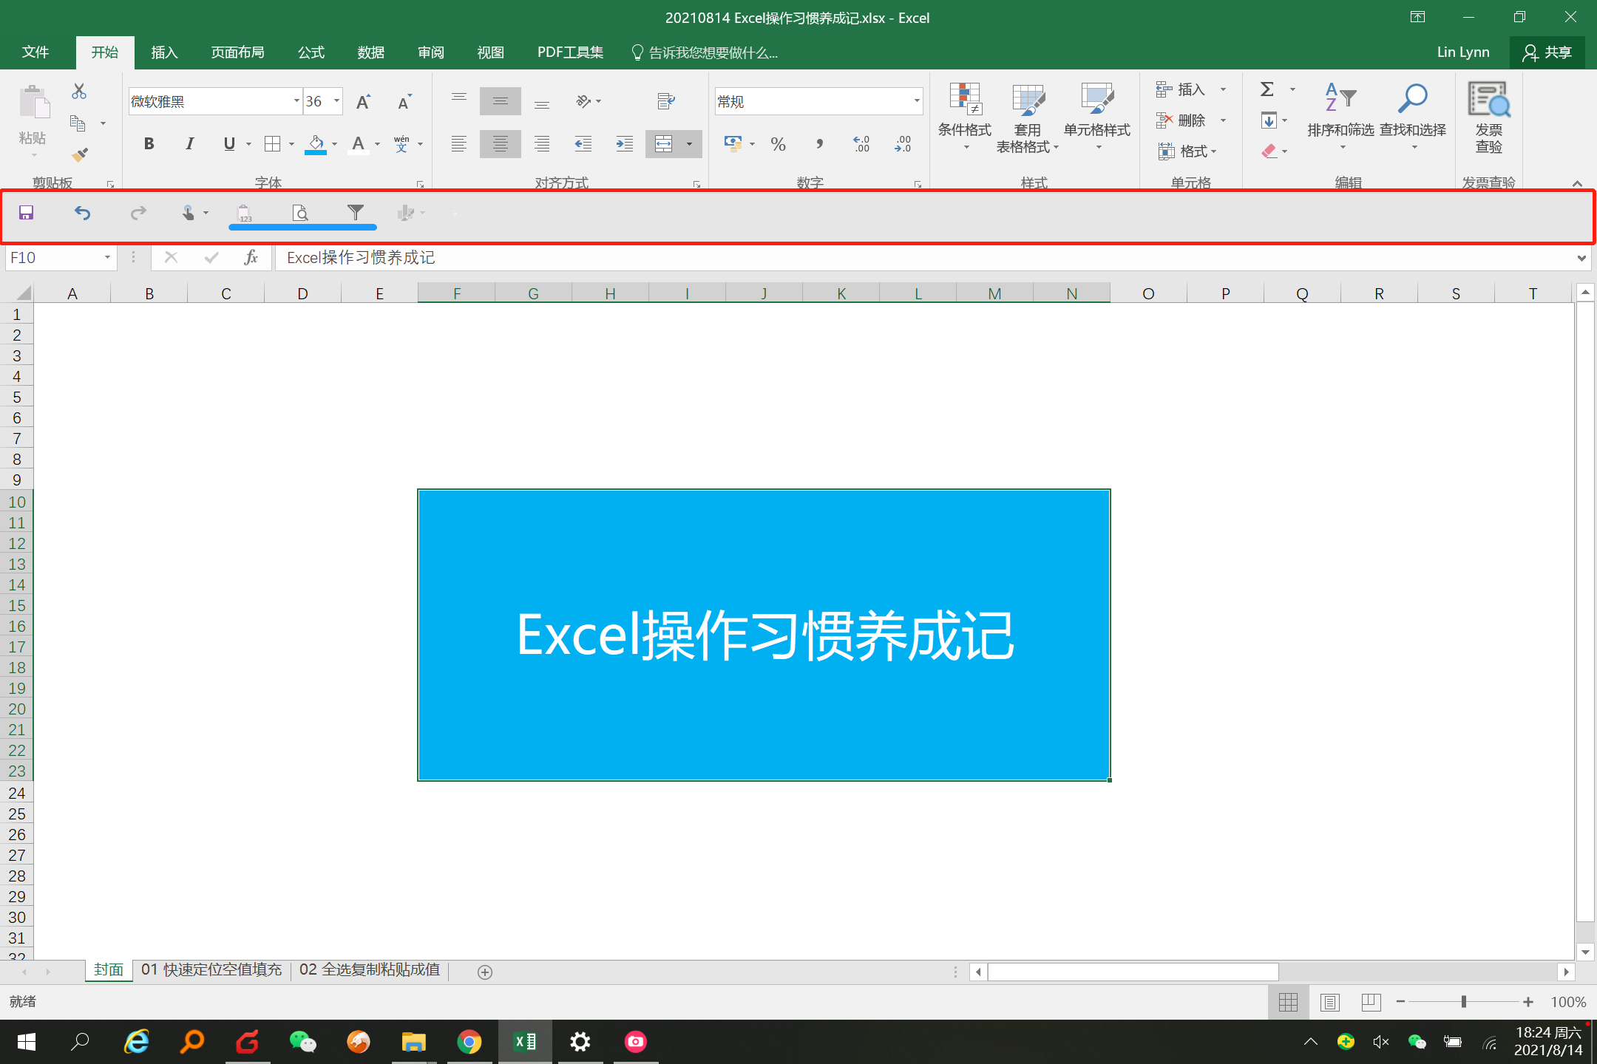Screen dimensions: 1597x1064
Task: Click the formula bar input field
Action: [x=887, y=258]
